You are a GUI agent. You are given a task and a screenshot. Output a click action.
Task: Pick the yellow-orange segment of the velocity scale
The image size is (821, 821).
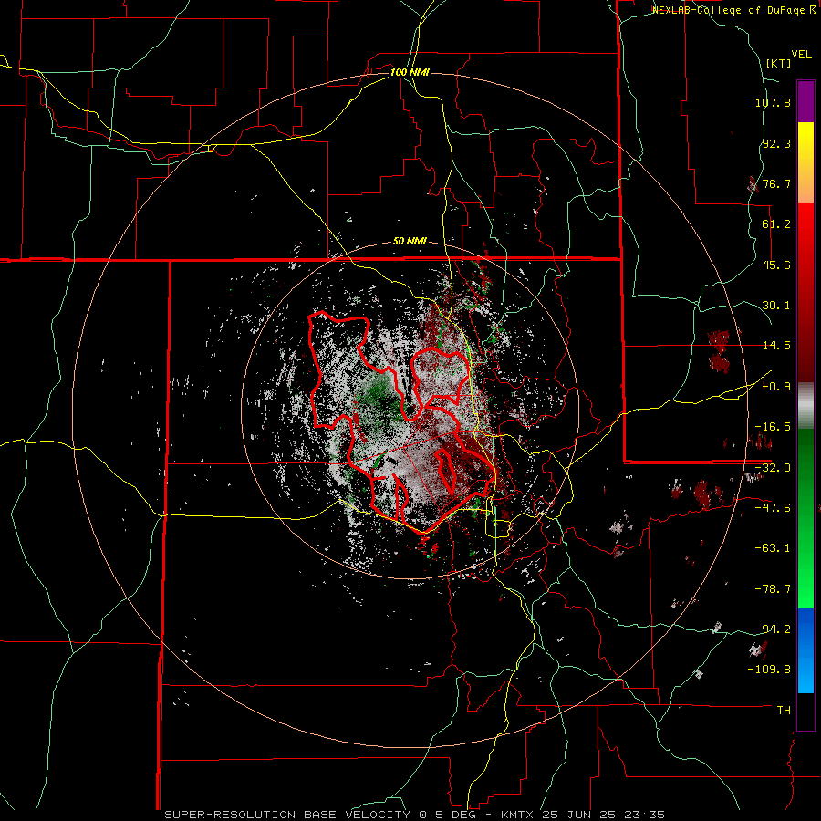[805, 162]
